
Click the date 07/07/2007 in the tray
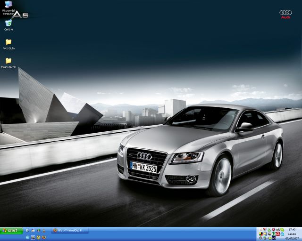coord(292,238)
